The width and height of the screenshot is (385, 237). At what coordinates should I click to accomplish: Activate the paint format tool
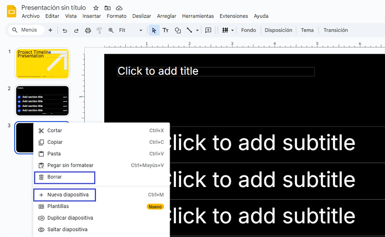[99, 31]
